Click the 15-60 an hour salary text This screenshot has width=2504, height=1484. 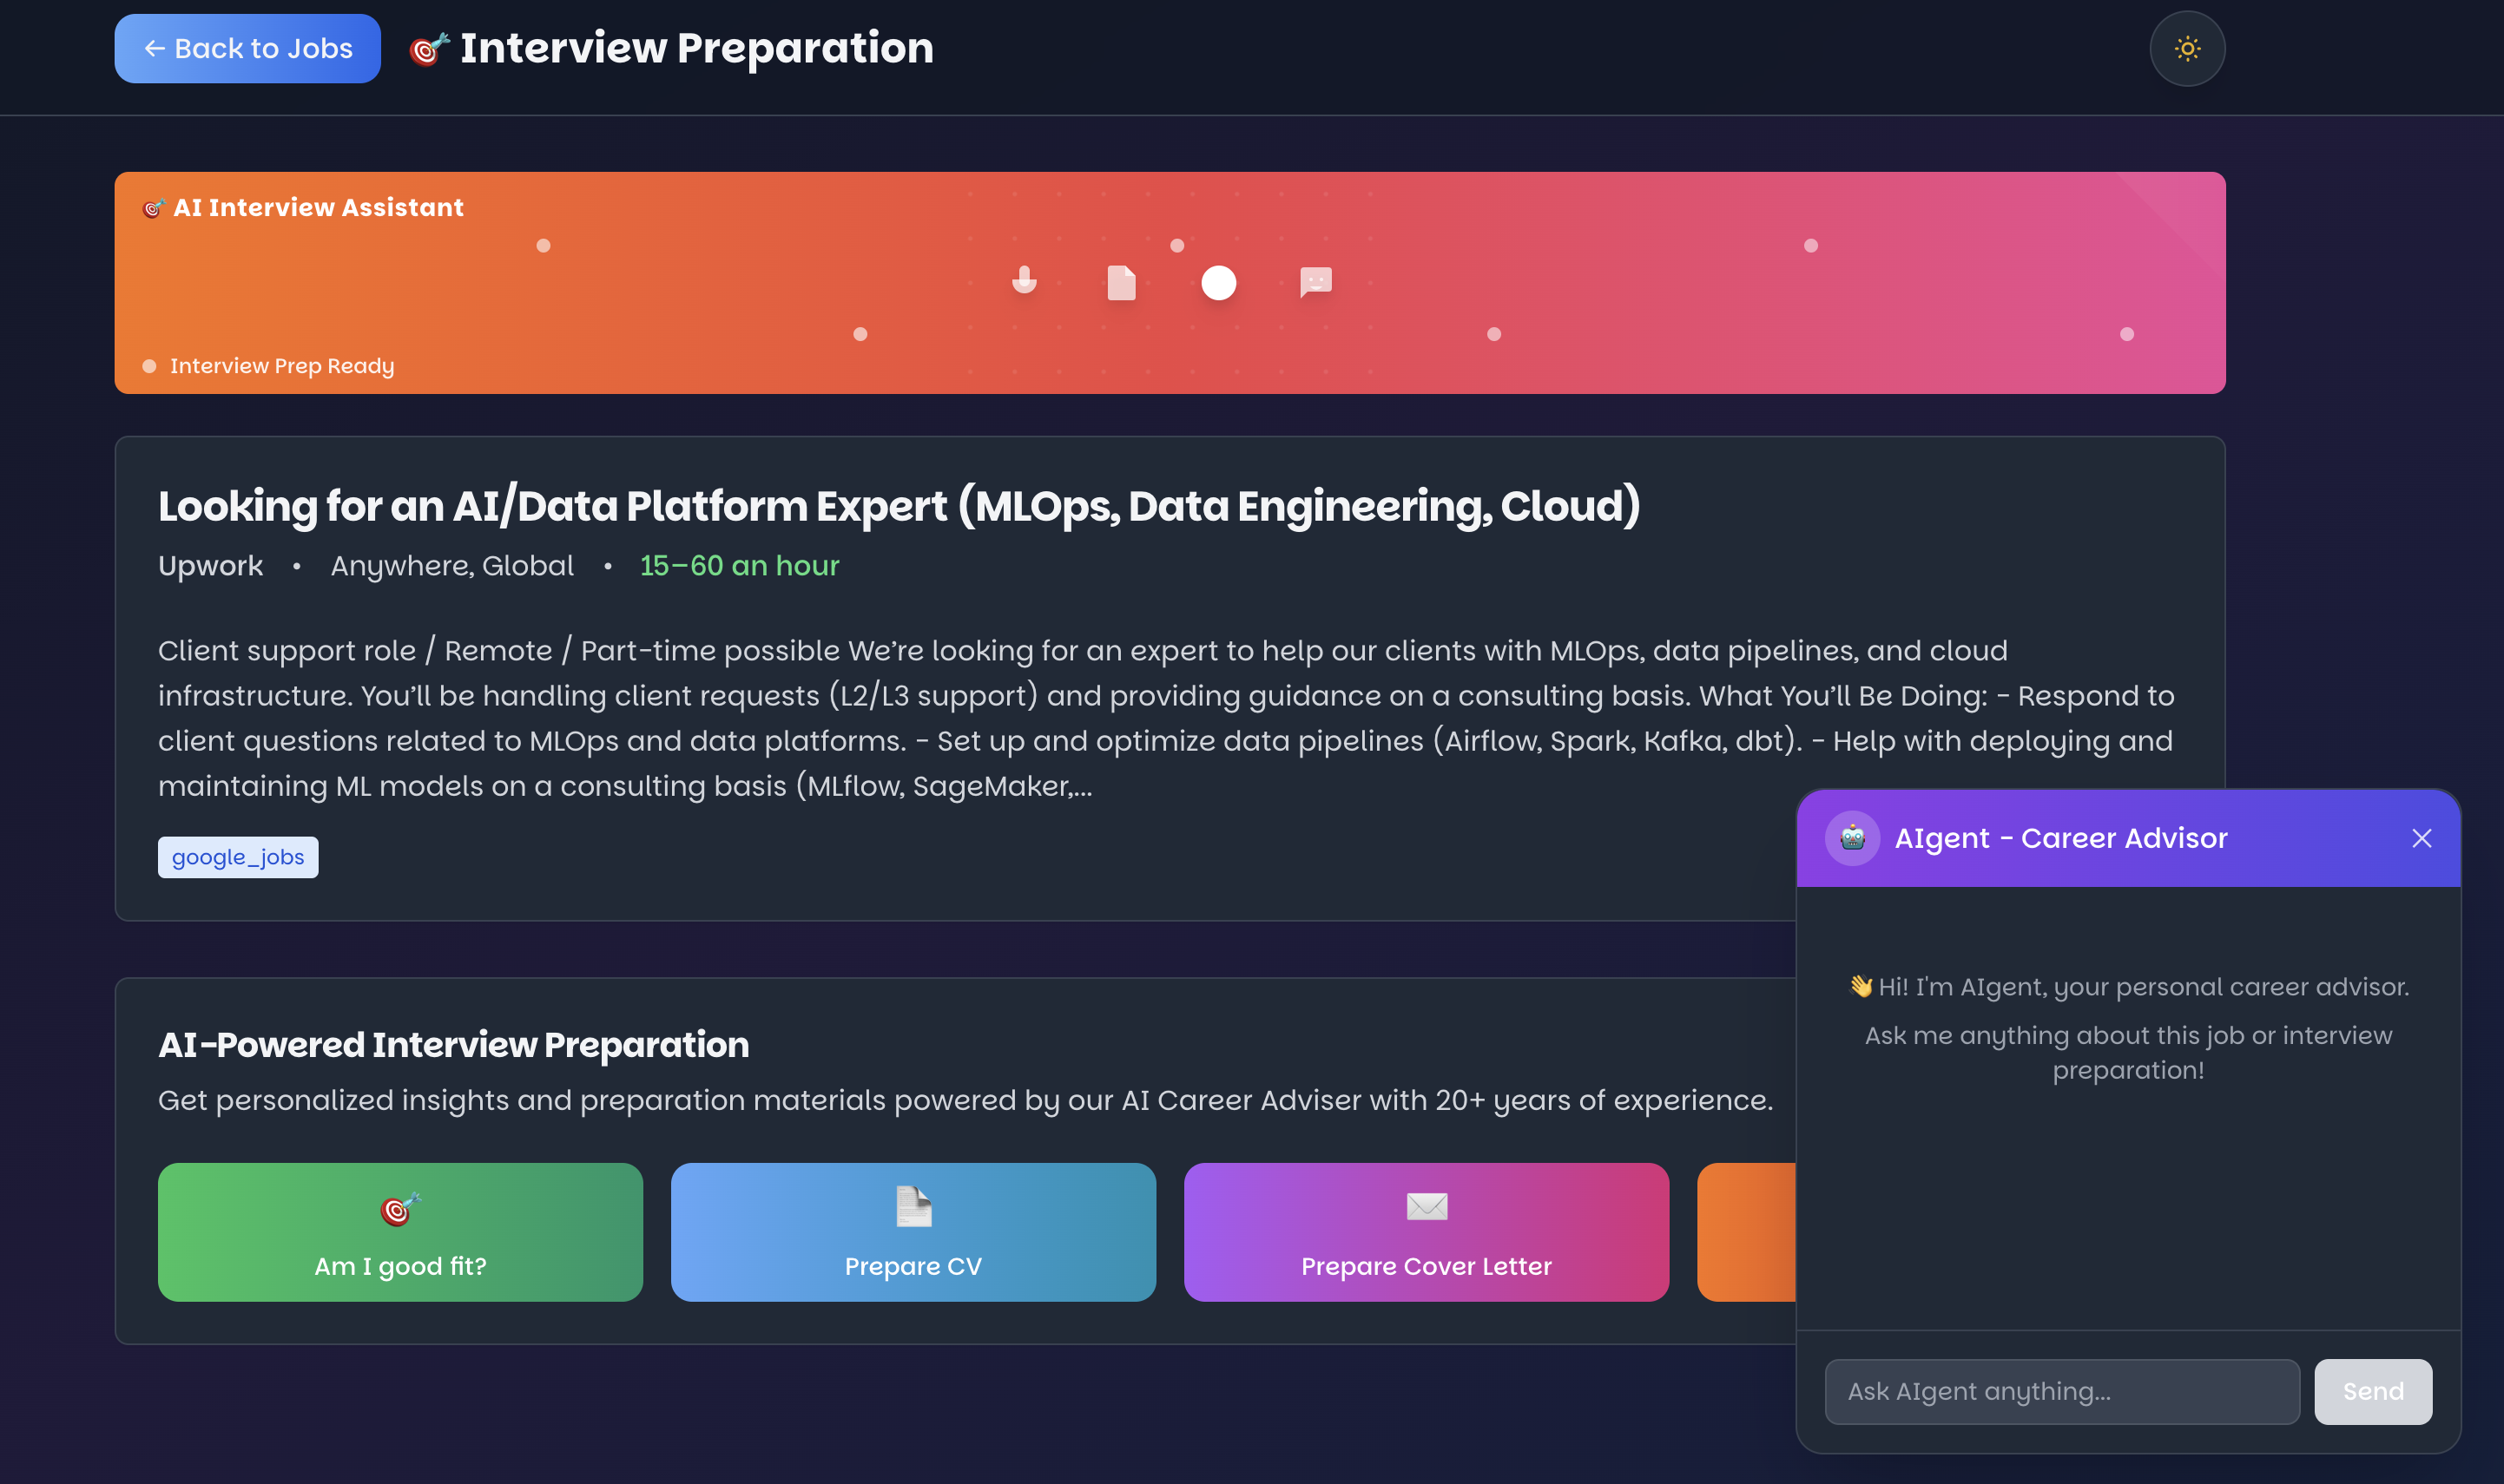coord(739,565)
